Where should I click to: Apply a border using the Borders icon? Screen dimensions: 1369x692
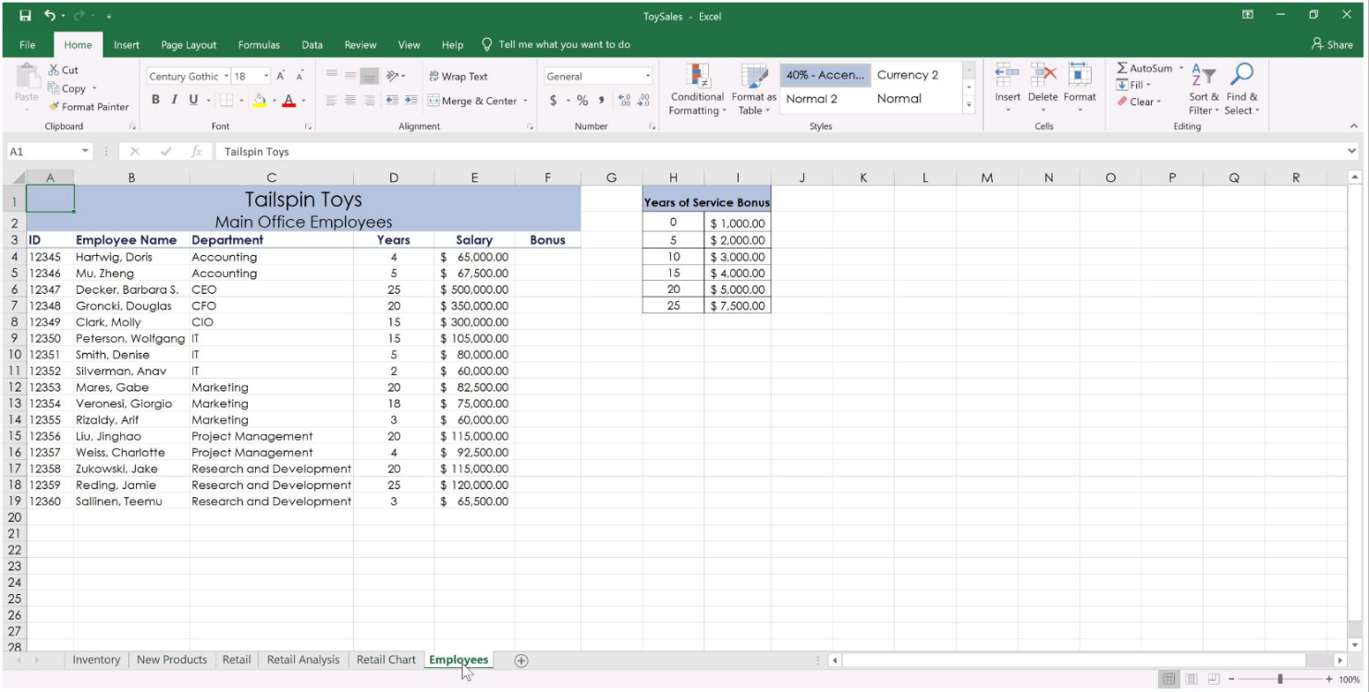point(226,101)
